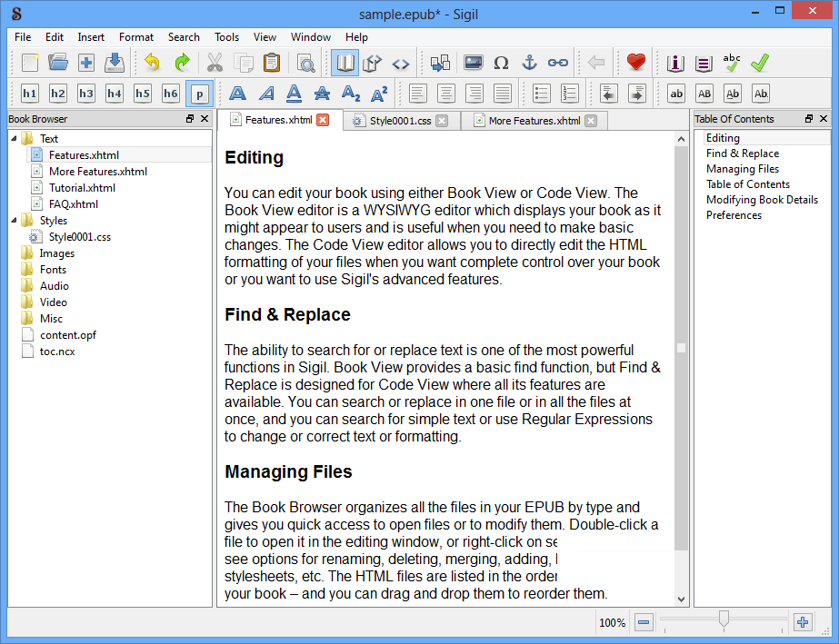This screenshot has height=644, width=839.
Task: Run spellcheck with the abc checkmark icon
Action: (732, 63)
